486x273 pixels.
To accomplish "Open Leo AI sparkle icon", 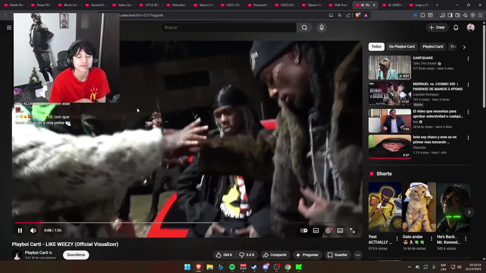I will click(x=465, y=15).
